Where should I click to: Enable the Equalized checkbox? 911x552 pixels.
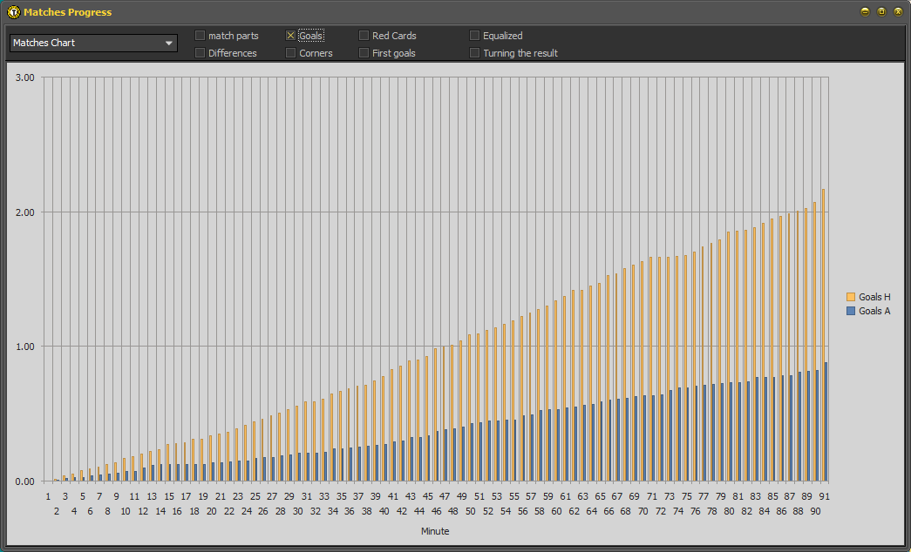click(x=475, y=36)
